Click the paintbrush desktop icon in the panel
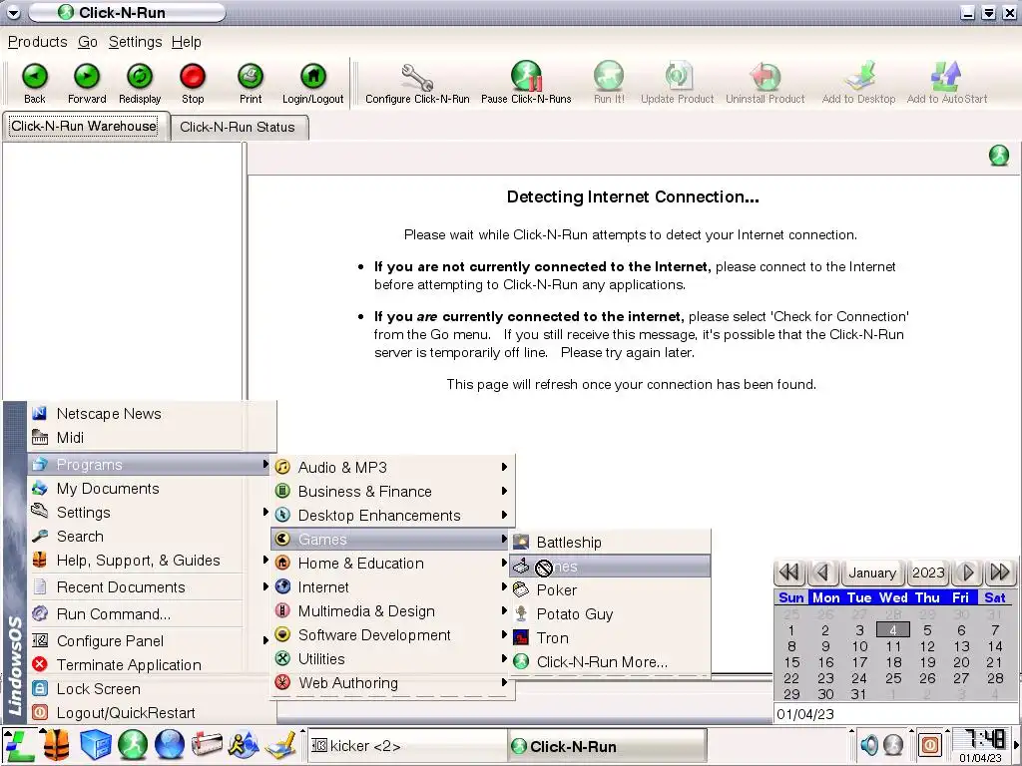 click(x=281, y=746)
